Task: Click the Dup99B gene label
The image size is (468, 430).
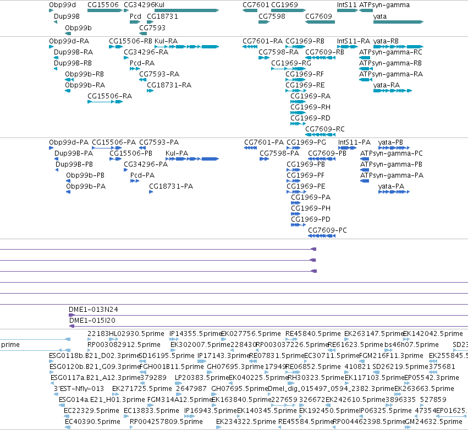Action: pos(67,16)
